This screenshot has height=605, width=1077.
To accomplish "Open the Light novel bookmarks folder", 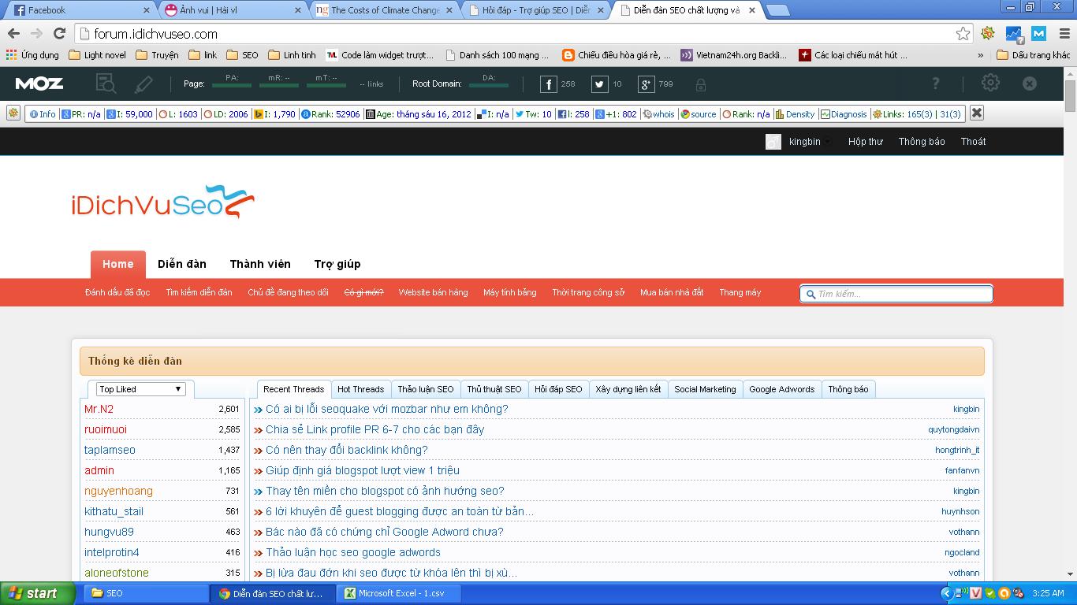I will (x=98, y=55).
